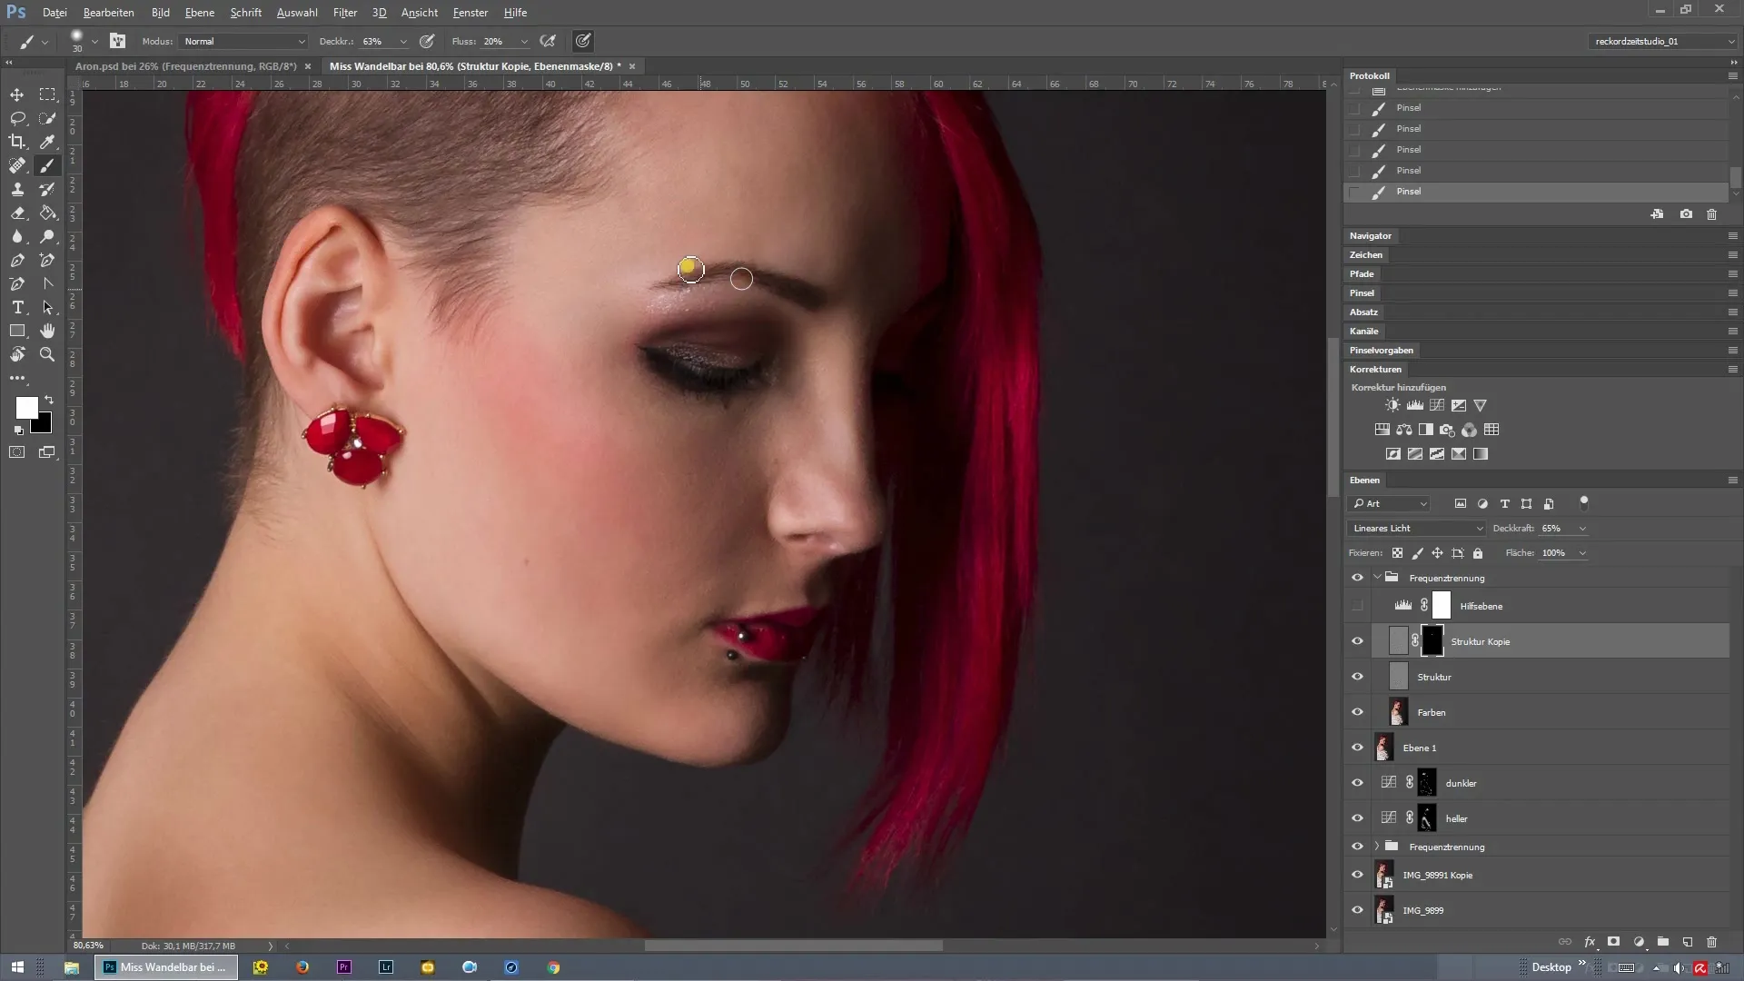
Task: Open layer Deckkraft dropdown arrow
Action: coord(1582,529)
